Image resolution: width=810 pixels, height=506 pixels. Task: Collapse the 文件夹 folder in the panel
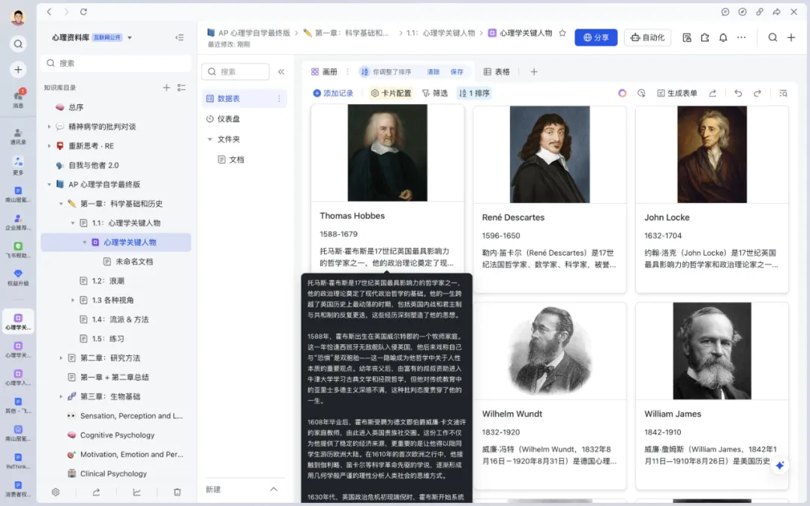pyautogui.click(x=210, y=139)
